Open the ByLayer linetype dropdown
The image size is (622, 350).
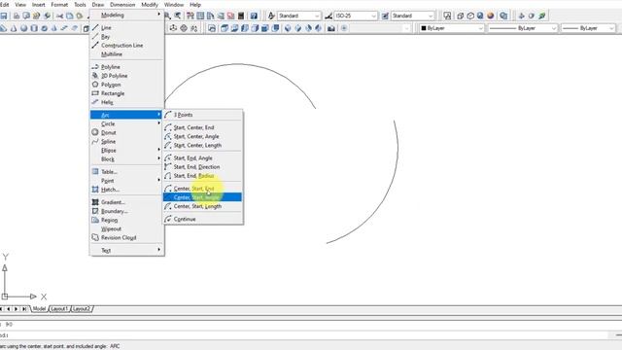523,28
